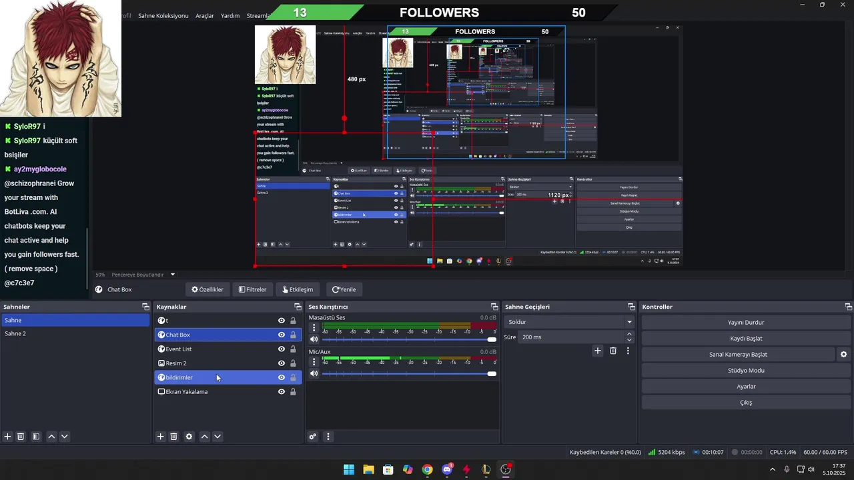Move source down arrow in Kaynaklar
The height and width of the screenshot is (480, 854).
[218, 437]
